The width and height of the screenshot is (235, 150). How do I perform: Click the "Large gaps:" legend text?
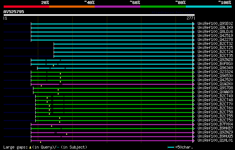pyautogui.click(x=15, y=147)
